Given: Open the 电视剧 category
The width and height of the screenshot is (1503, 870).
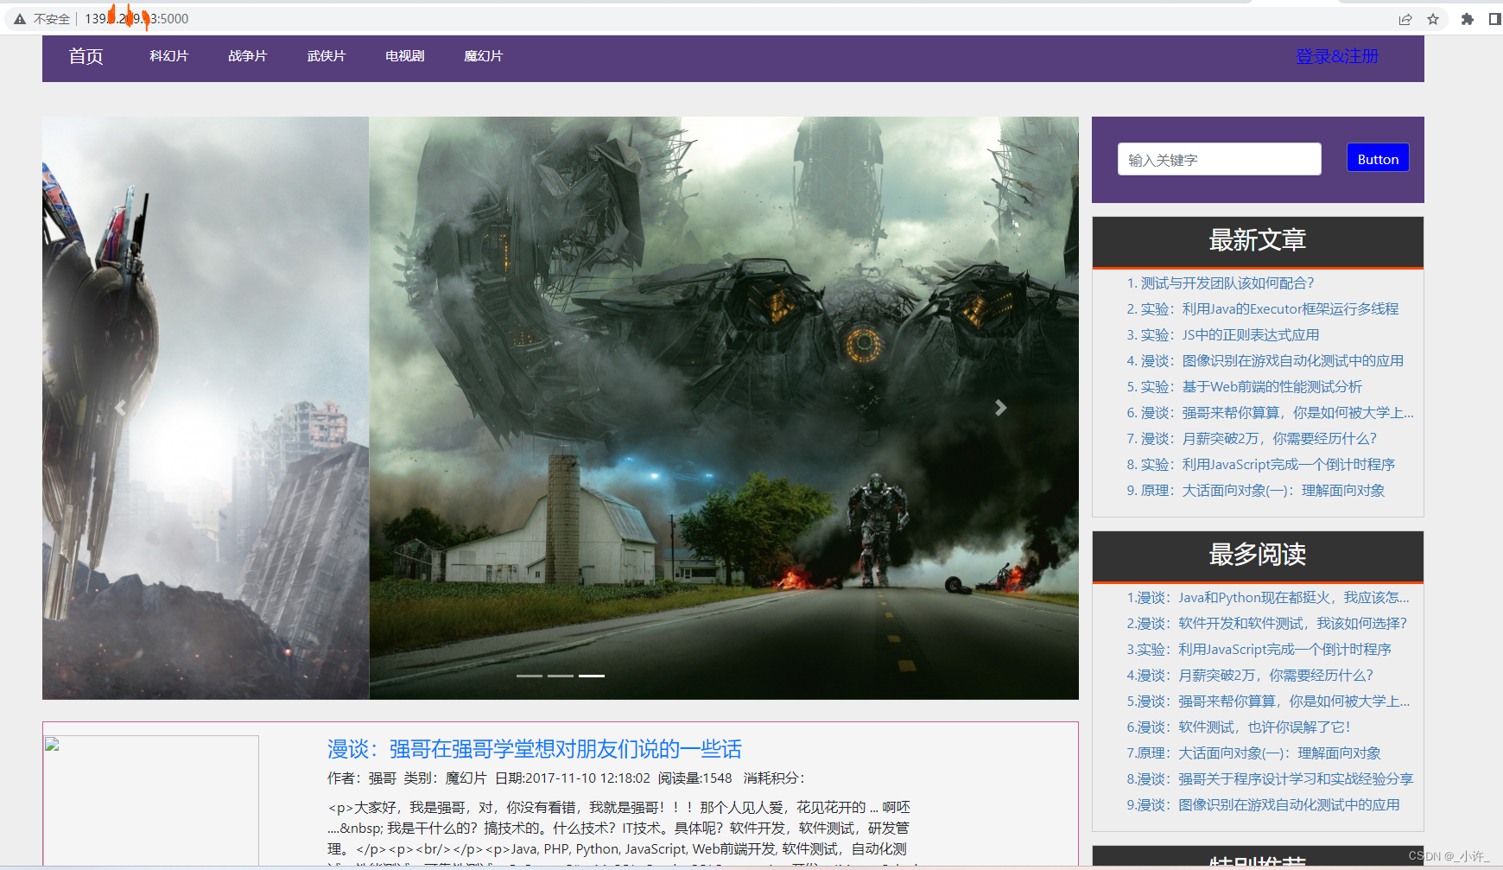Looking at the screenshot, I should click(x=405, y=56).
